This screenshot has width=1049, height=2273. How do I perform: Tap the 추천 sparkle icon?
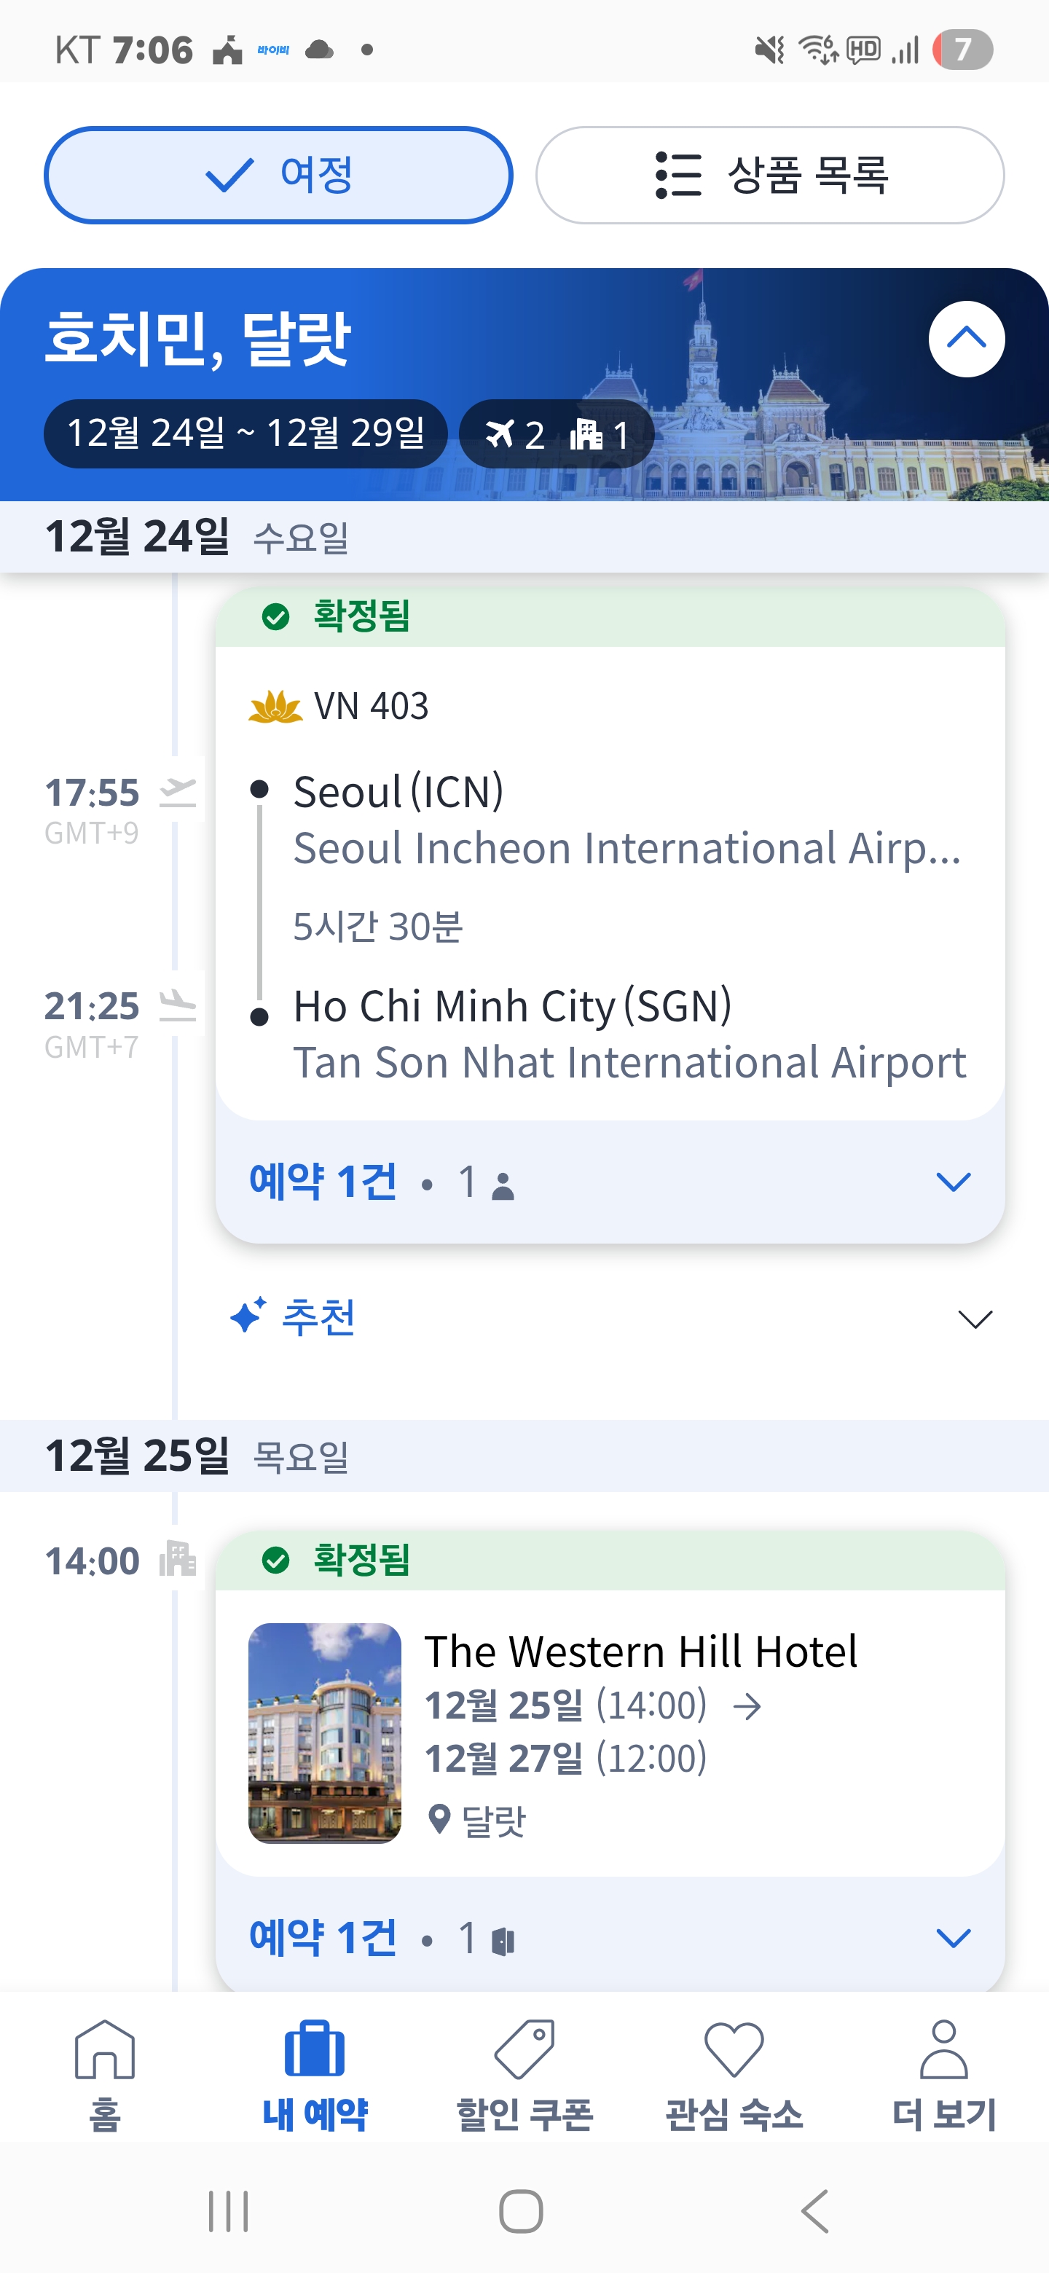(248, 1316)
